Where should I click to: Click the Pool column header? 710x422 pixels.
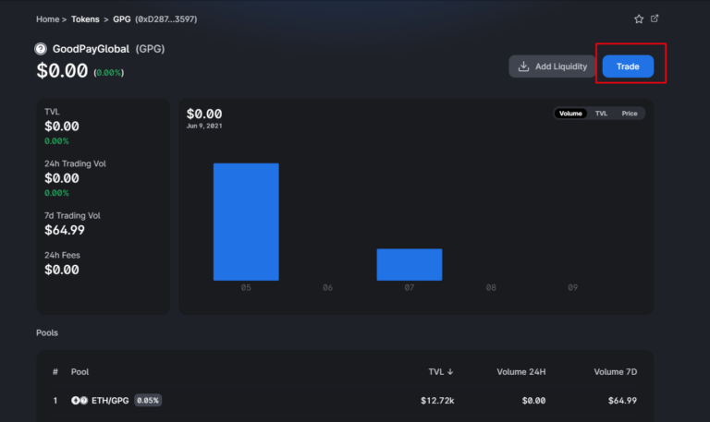[x=80, y=372]
